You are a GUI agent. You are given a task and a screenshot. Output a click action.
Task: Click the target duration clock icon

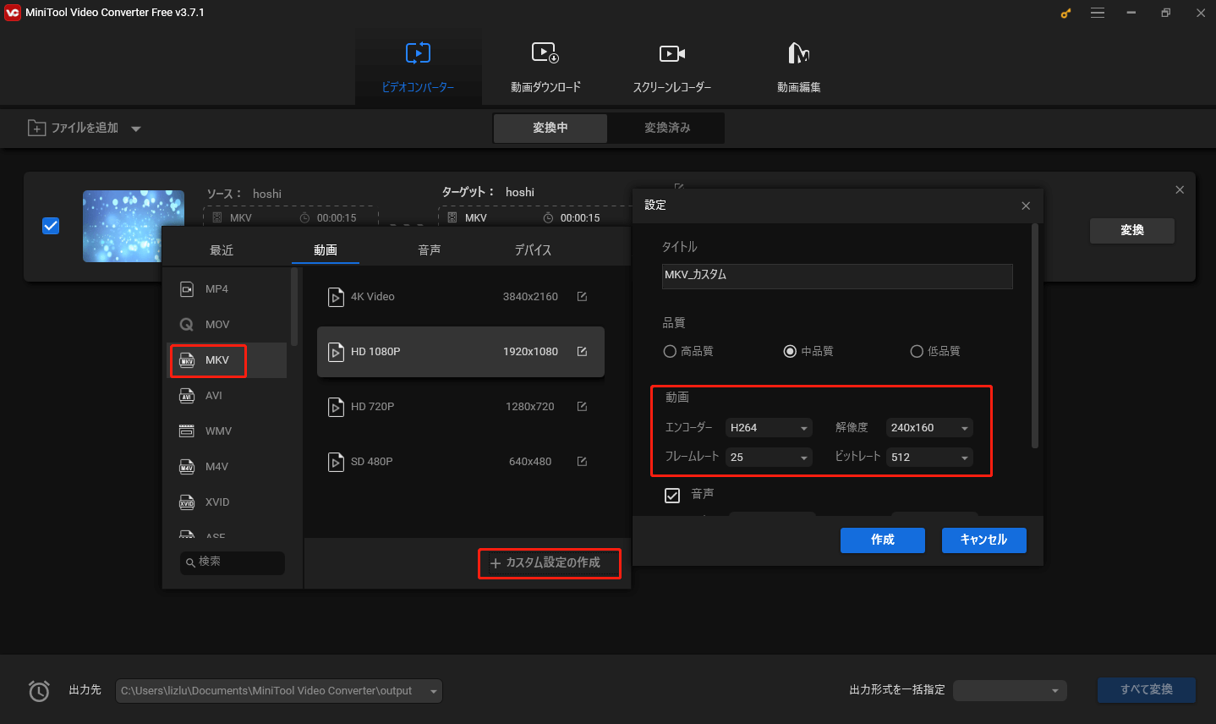tap(548, 218)
